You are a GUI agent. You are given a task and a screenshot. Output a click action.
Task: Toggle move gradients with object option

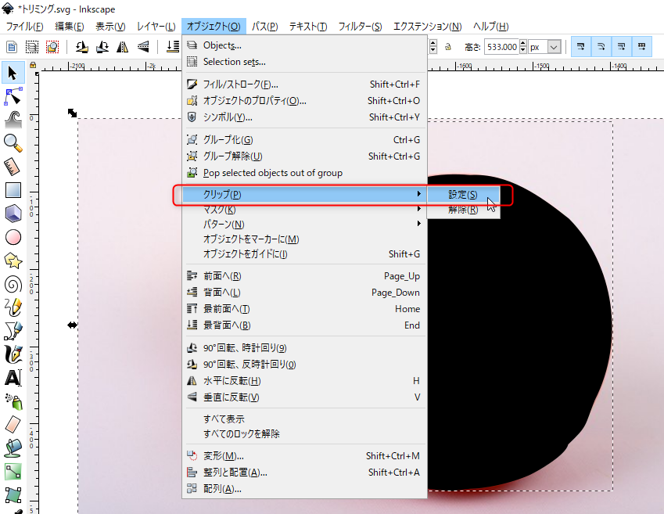coord(622,47)
